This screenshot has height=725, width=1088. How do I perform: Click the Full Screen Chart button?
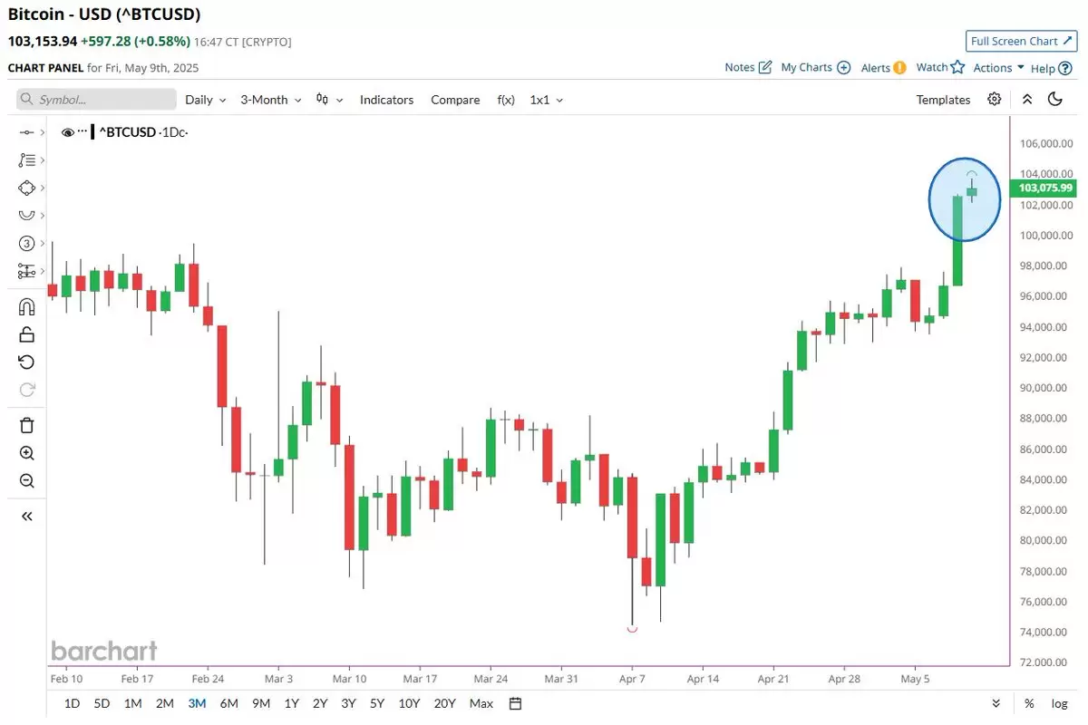pyautogui.click(x=1021, y=41)
